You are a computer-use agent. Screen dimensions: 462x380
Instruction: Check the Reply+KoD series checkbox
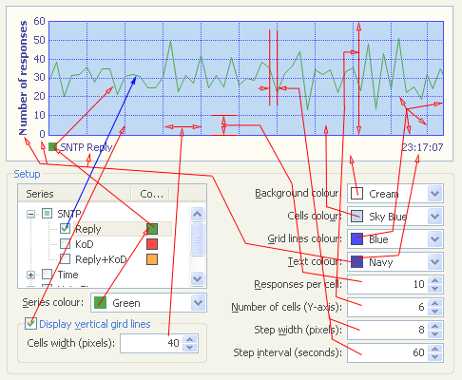(65, 259)
